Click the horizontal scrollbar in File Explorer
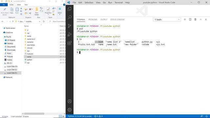This screenshot has width=210, height=118. 34,114
